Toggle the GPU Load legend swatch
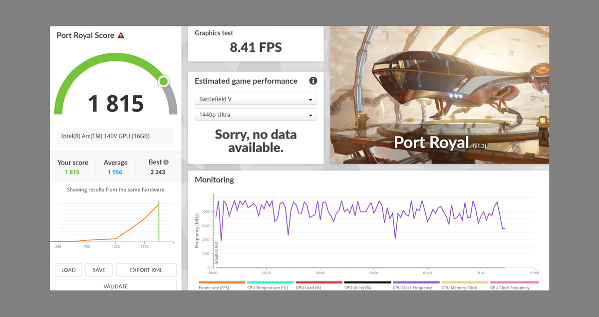This screenshot has width=599, height=317. tap(318, 283)
